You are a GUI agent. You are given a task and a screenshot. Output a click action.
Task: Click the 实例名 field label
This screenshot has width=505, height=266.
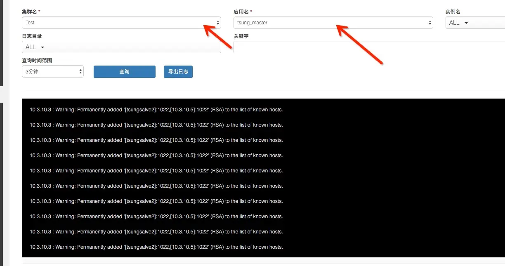pyautogui.click(x=453, y=12)
